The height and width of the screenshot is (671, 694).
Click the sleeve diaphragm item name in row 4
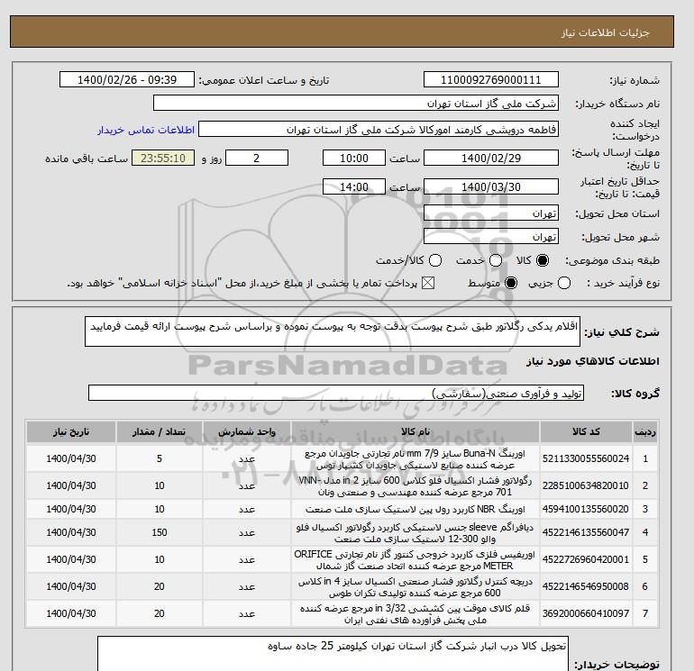[x=415, y=532]
